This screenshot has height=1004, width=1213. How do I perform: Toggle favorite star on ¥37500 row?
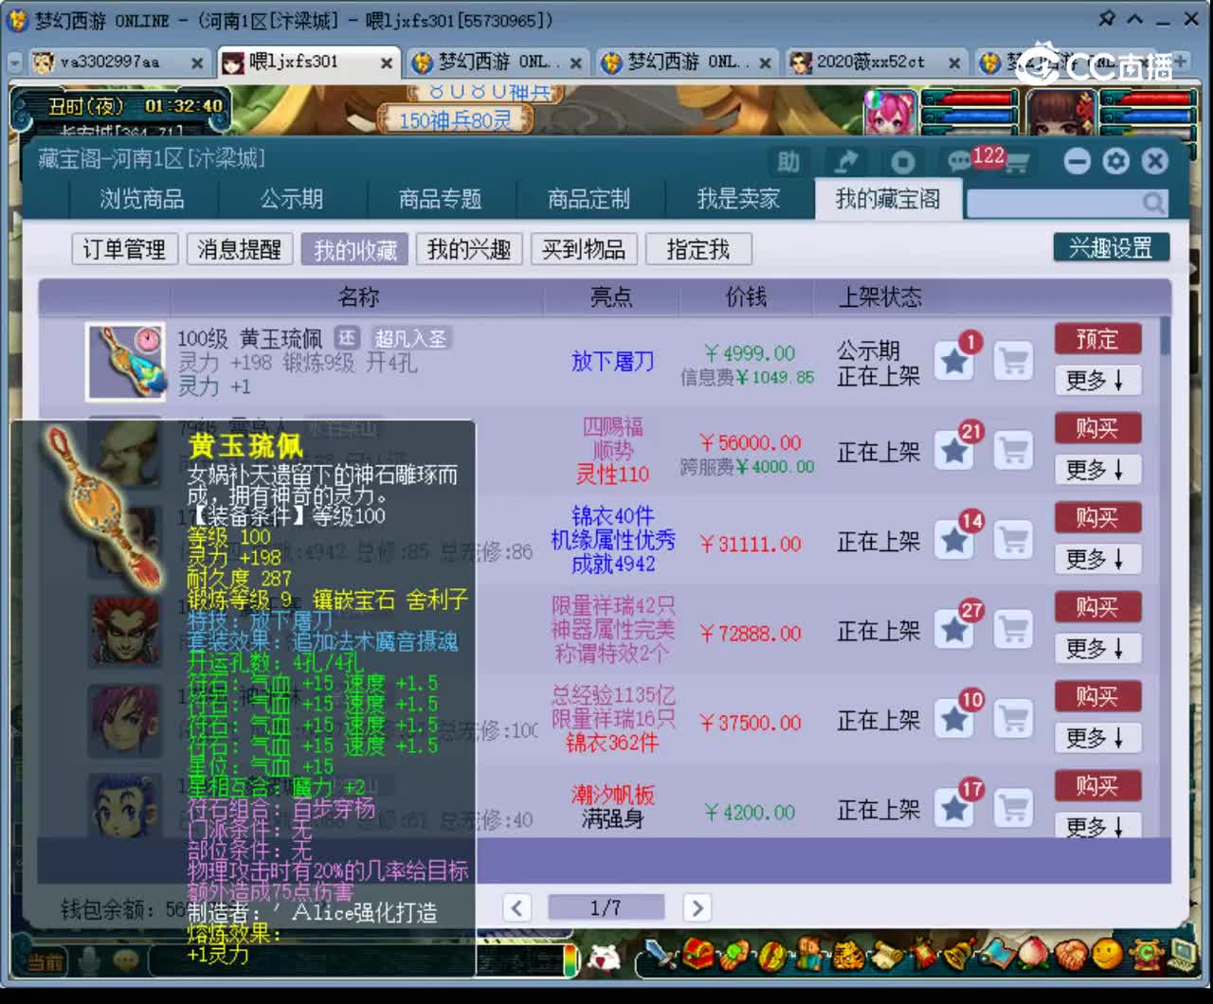pyautogui.click(x=955, y=719)
